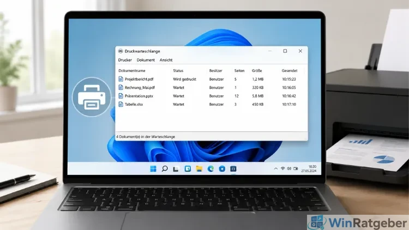Close the Druckwarteschlange window

click(300, 51)
